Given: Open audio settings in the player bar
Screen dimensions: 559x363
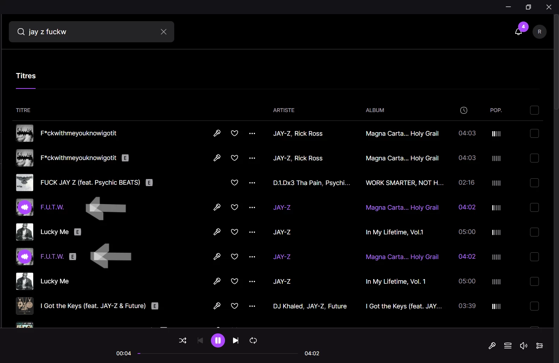Looking at the screenshot, I should (540, 346).
